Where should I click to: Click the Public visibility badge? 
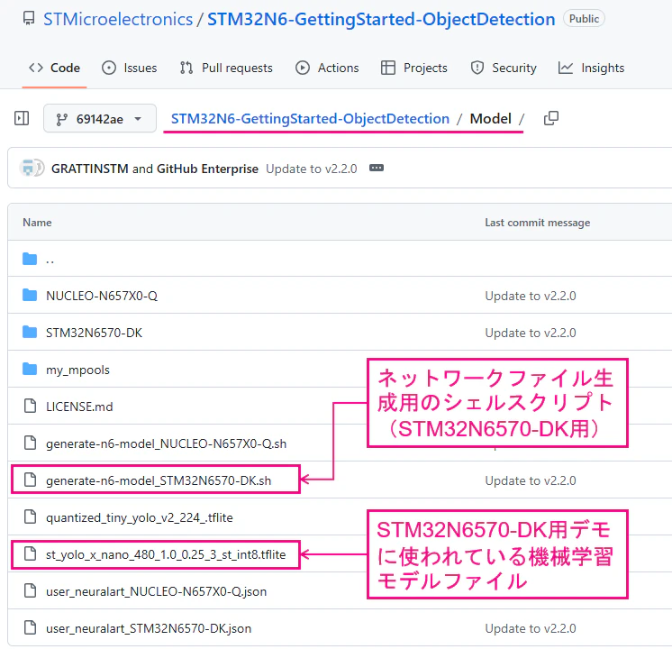pos(584,18)
